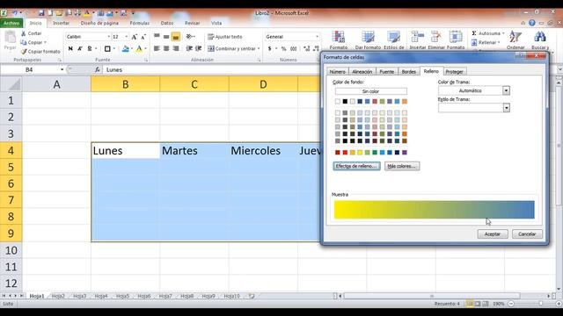This screenshot has height=316, width=563.
Task: Click the Buscar binoculars icon
Action: 539,37
